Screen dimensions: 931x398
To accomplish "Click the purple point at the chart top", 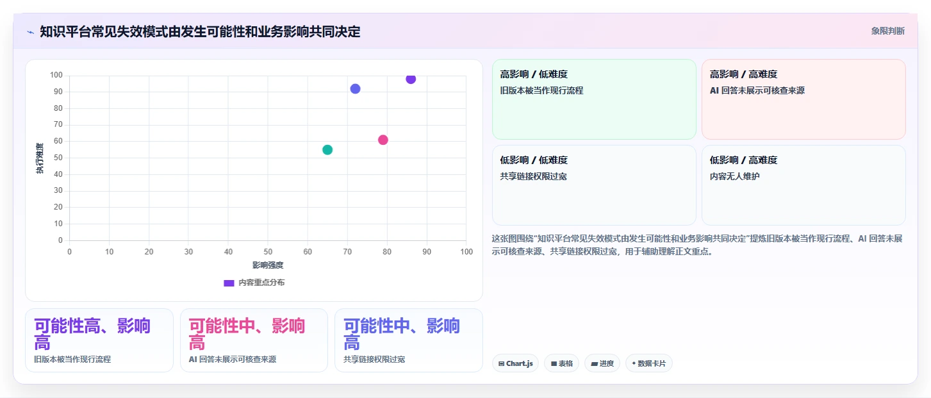I will pos(411,79).
